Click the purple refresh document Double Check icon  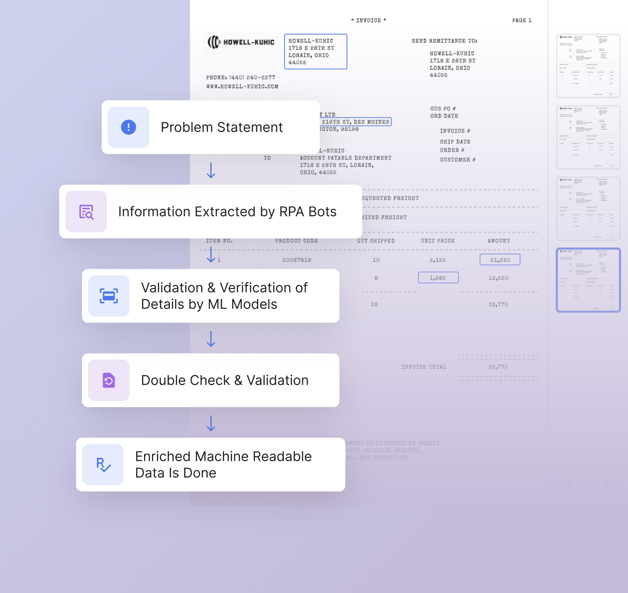tap(109, 380)
